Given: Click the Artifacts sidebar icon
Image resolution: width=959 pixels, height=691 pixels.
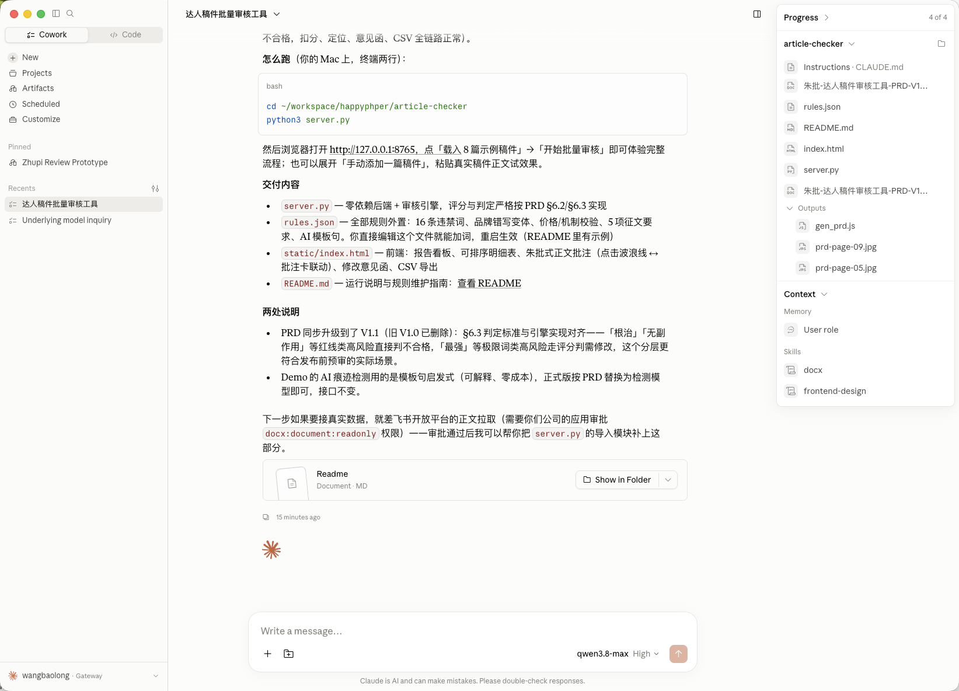Looking at the screenshot, I should click(x=13, y=88).
